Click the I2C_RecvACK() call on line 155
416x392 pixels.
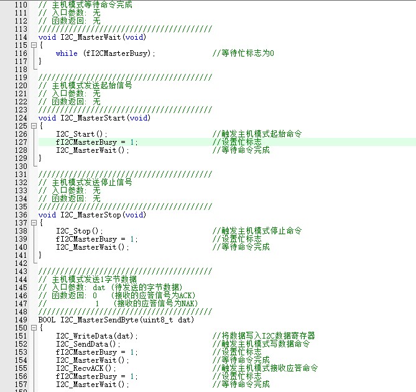click(86, 368)
